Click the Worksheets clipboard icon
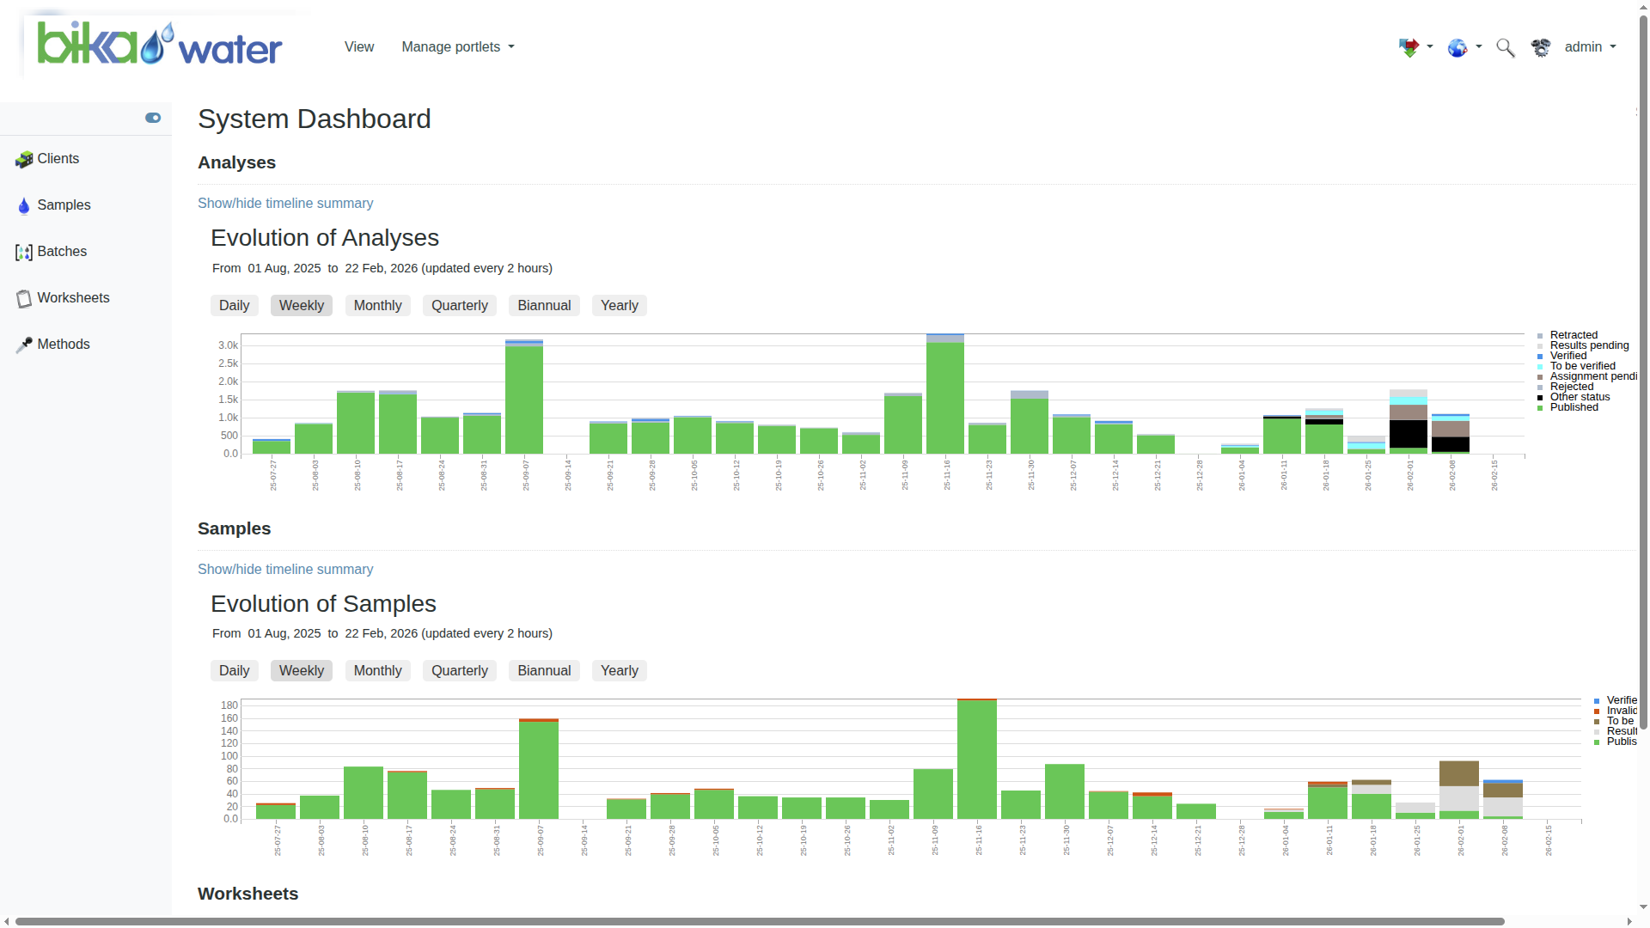 (24, 298)
